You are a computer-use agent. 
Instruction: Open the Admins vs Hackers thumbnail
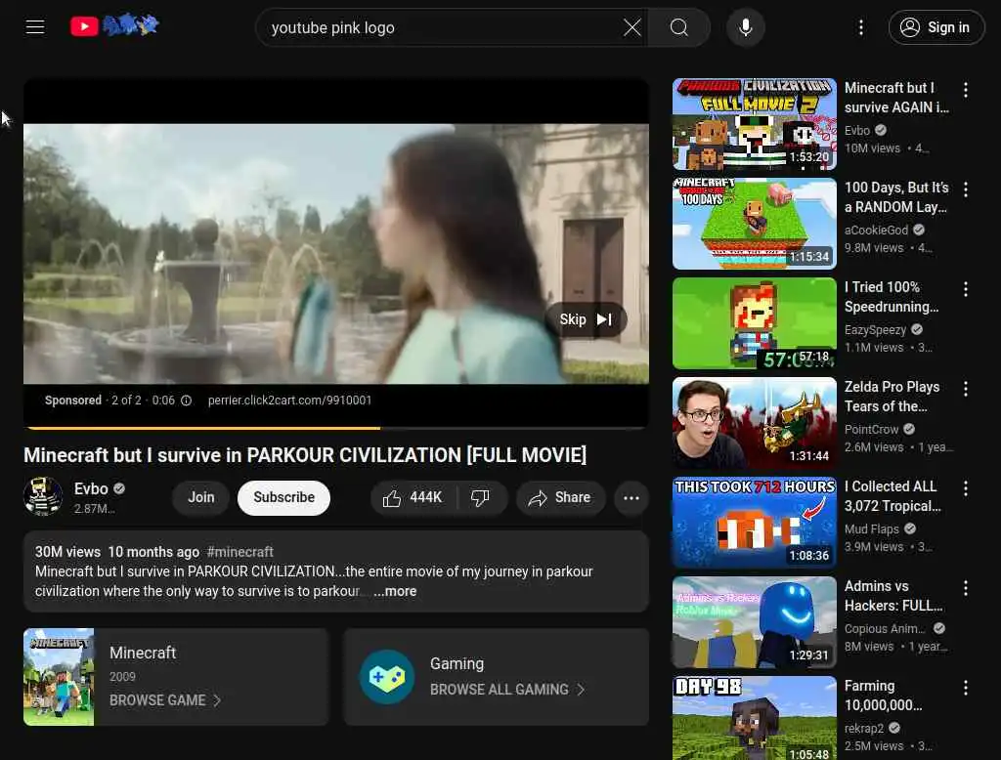[x=754, y=621]
